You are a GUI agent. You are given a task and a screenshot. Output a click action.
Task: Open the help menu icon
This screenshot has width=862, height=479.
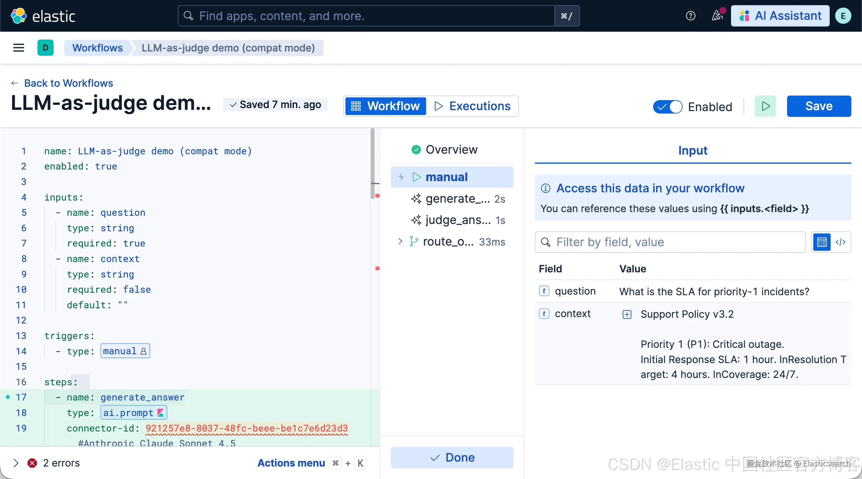(690, 16)
